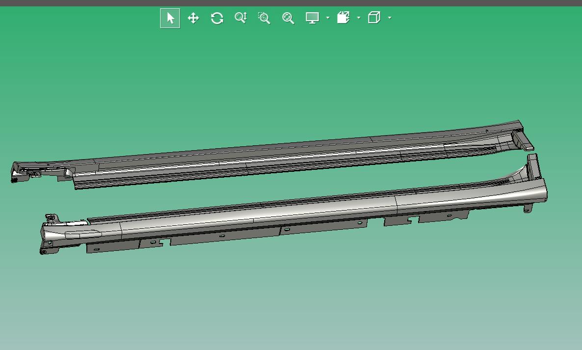Open dropdown arrow beside cube view icon

click(390, 18)
